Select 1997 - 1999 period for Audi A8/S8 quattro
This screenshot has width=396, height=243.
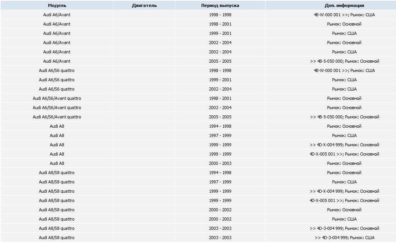pos(220,182)
